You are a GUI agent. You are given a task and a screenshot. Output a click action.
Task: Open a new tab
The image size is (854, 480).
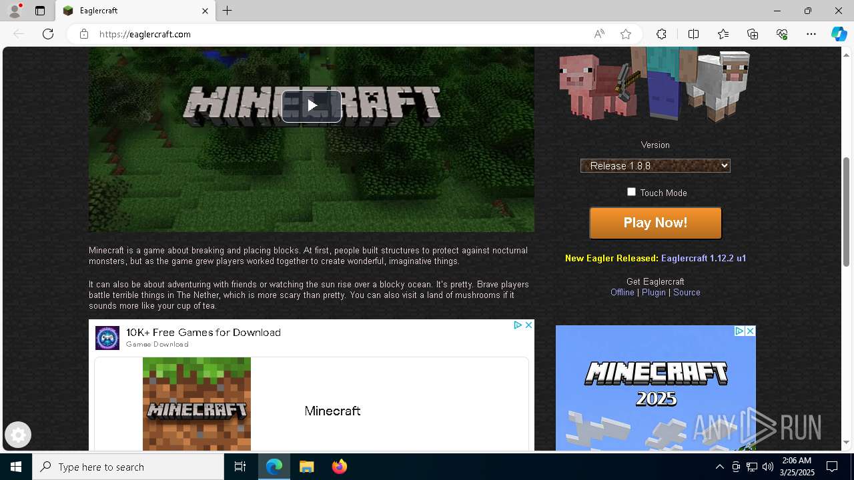(228, 11)
